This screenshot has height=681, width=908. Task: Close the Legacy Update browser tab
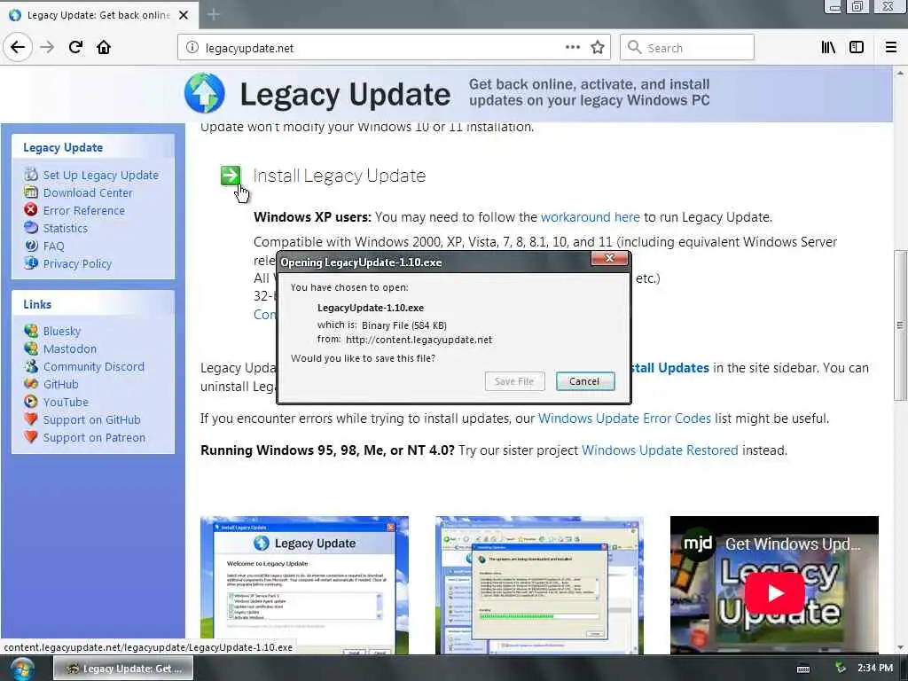184,15
